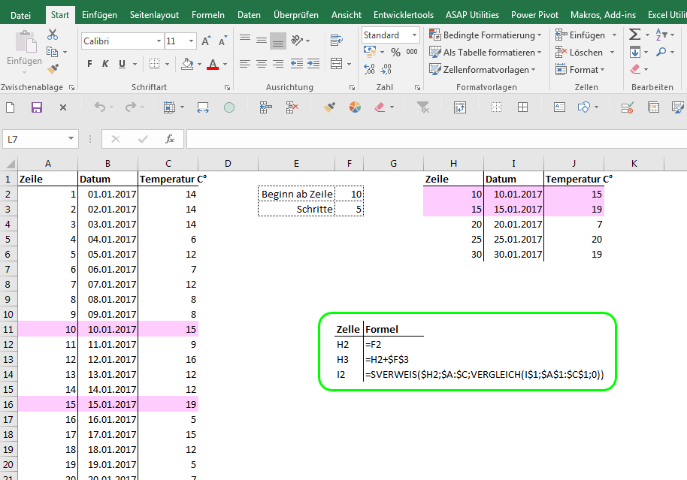Switch to the Formeln ribbon tab
Image resolution: width=687 pixels, height=480 pixels.
pos(207,14)
